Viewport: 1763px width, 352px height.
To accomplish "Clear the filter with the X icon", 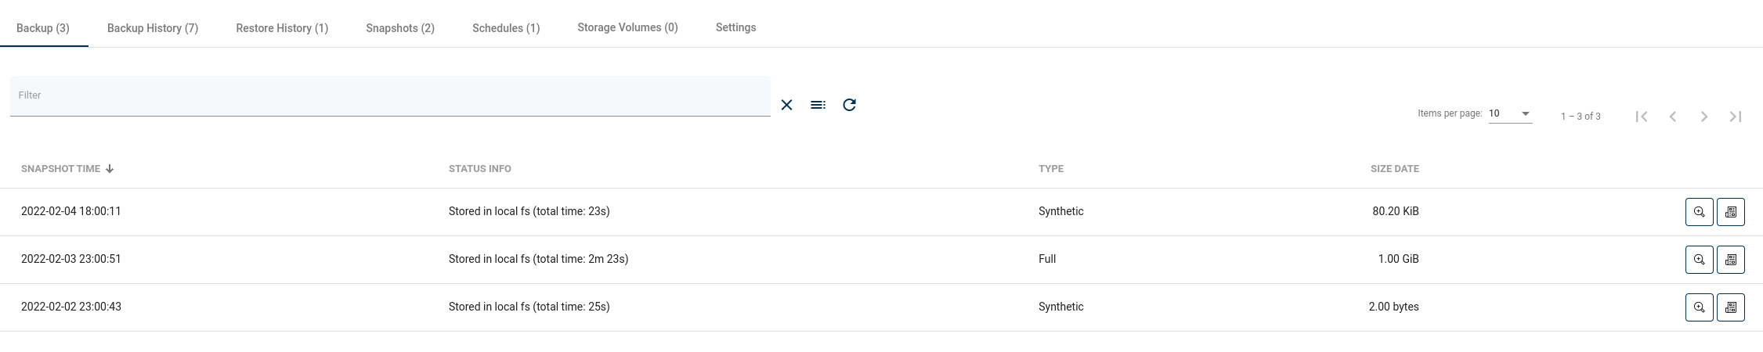I will pos(786,105).
